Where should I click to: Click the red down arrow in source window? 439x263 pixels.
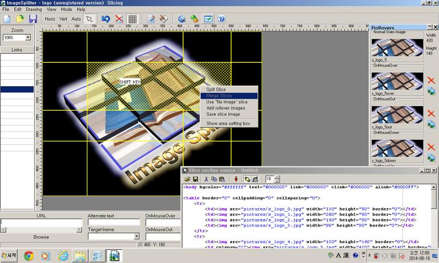236,179
